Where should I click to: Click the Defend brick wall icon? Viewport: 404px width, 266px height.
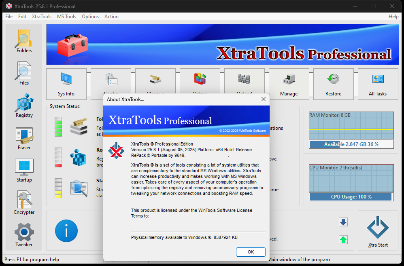coord(244,79)
